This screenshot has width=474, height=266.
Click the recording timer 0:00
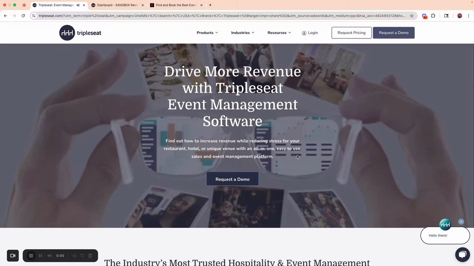click(x=60, y=256)
